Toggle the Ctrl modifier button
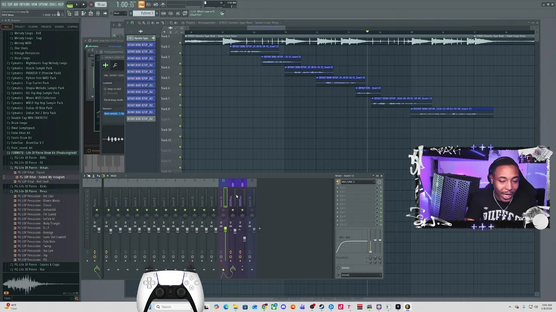The width and height of the screenshot is (556, 312). point(171,13)
